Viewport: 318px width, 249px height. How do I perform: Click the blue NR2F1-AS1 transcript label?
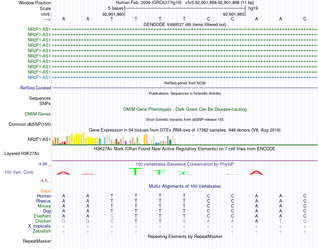pos(39,77)
